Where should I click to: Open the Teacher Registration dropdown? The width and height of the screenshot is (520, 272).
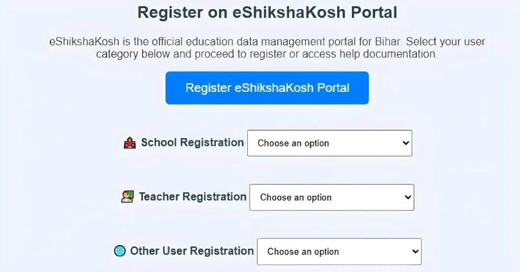tap(332, 197)
